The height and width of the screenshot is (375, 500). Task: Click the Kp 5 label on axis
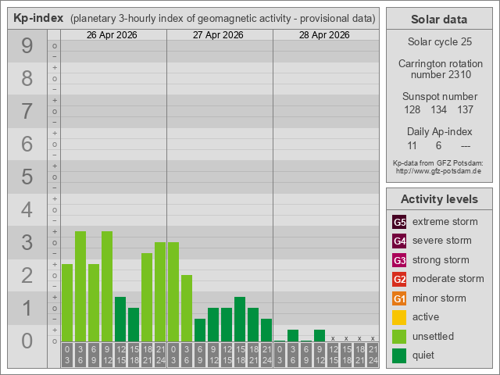(x=27, y=177)
